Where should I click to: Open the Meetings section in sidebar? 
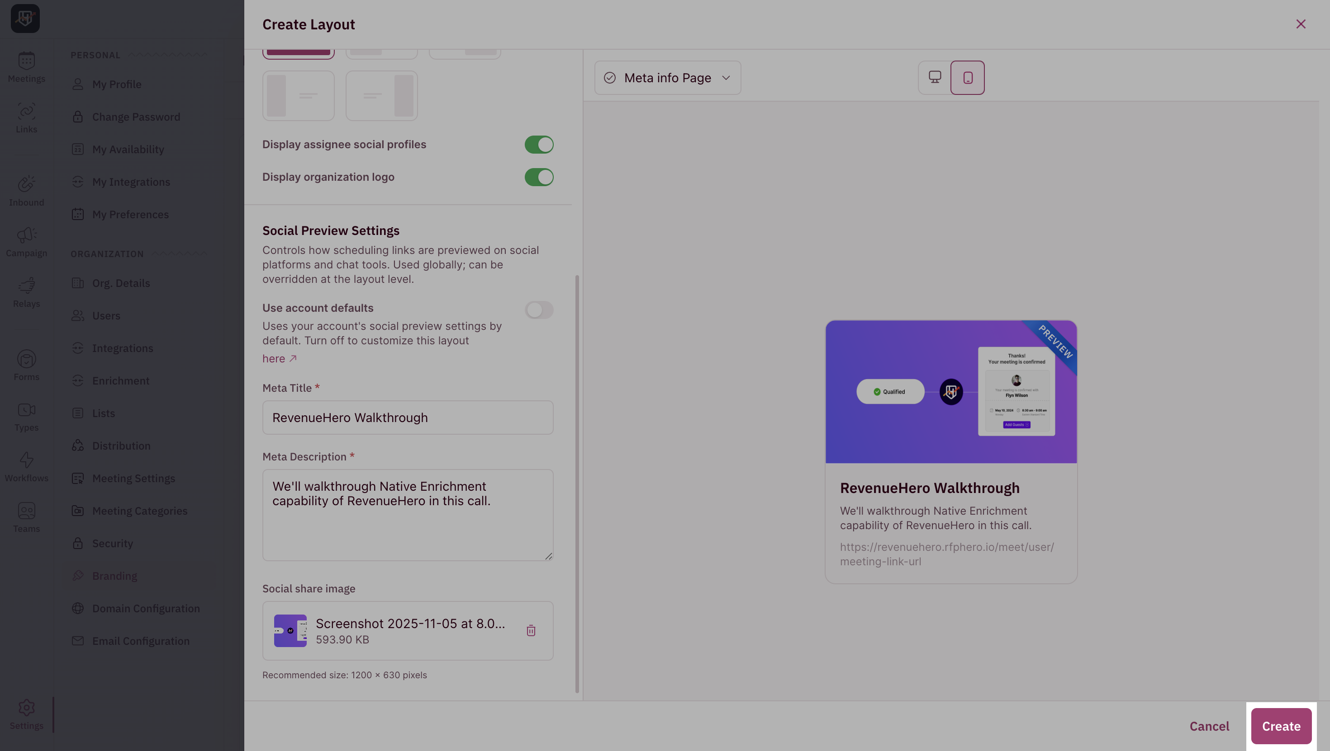tap(26, 68)
